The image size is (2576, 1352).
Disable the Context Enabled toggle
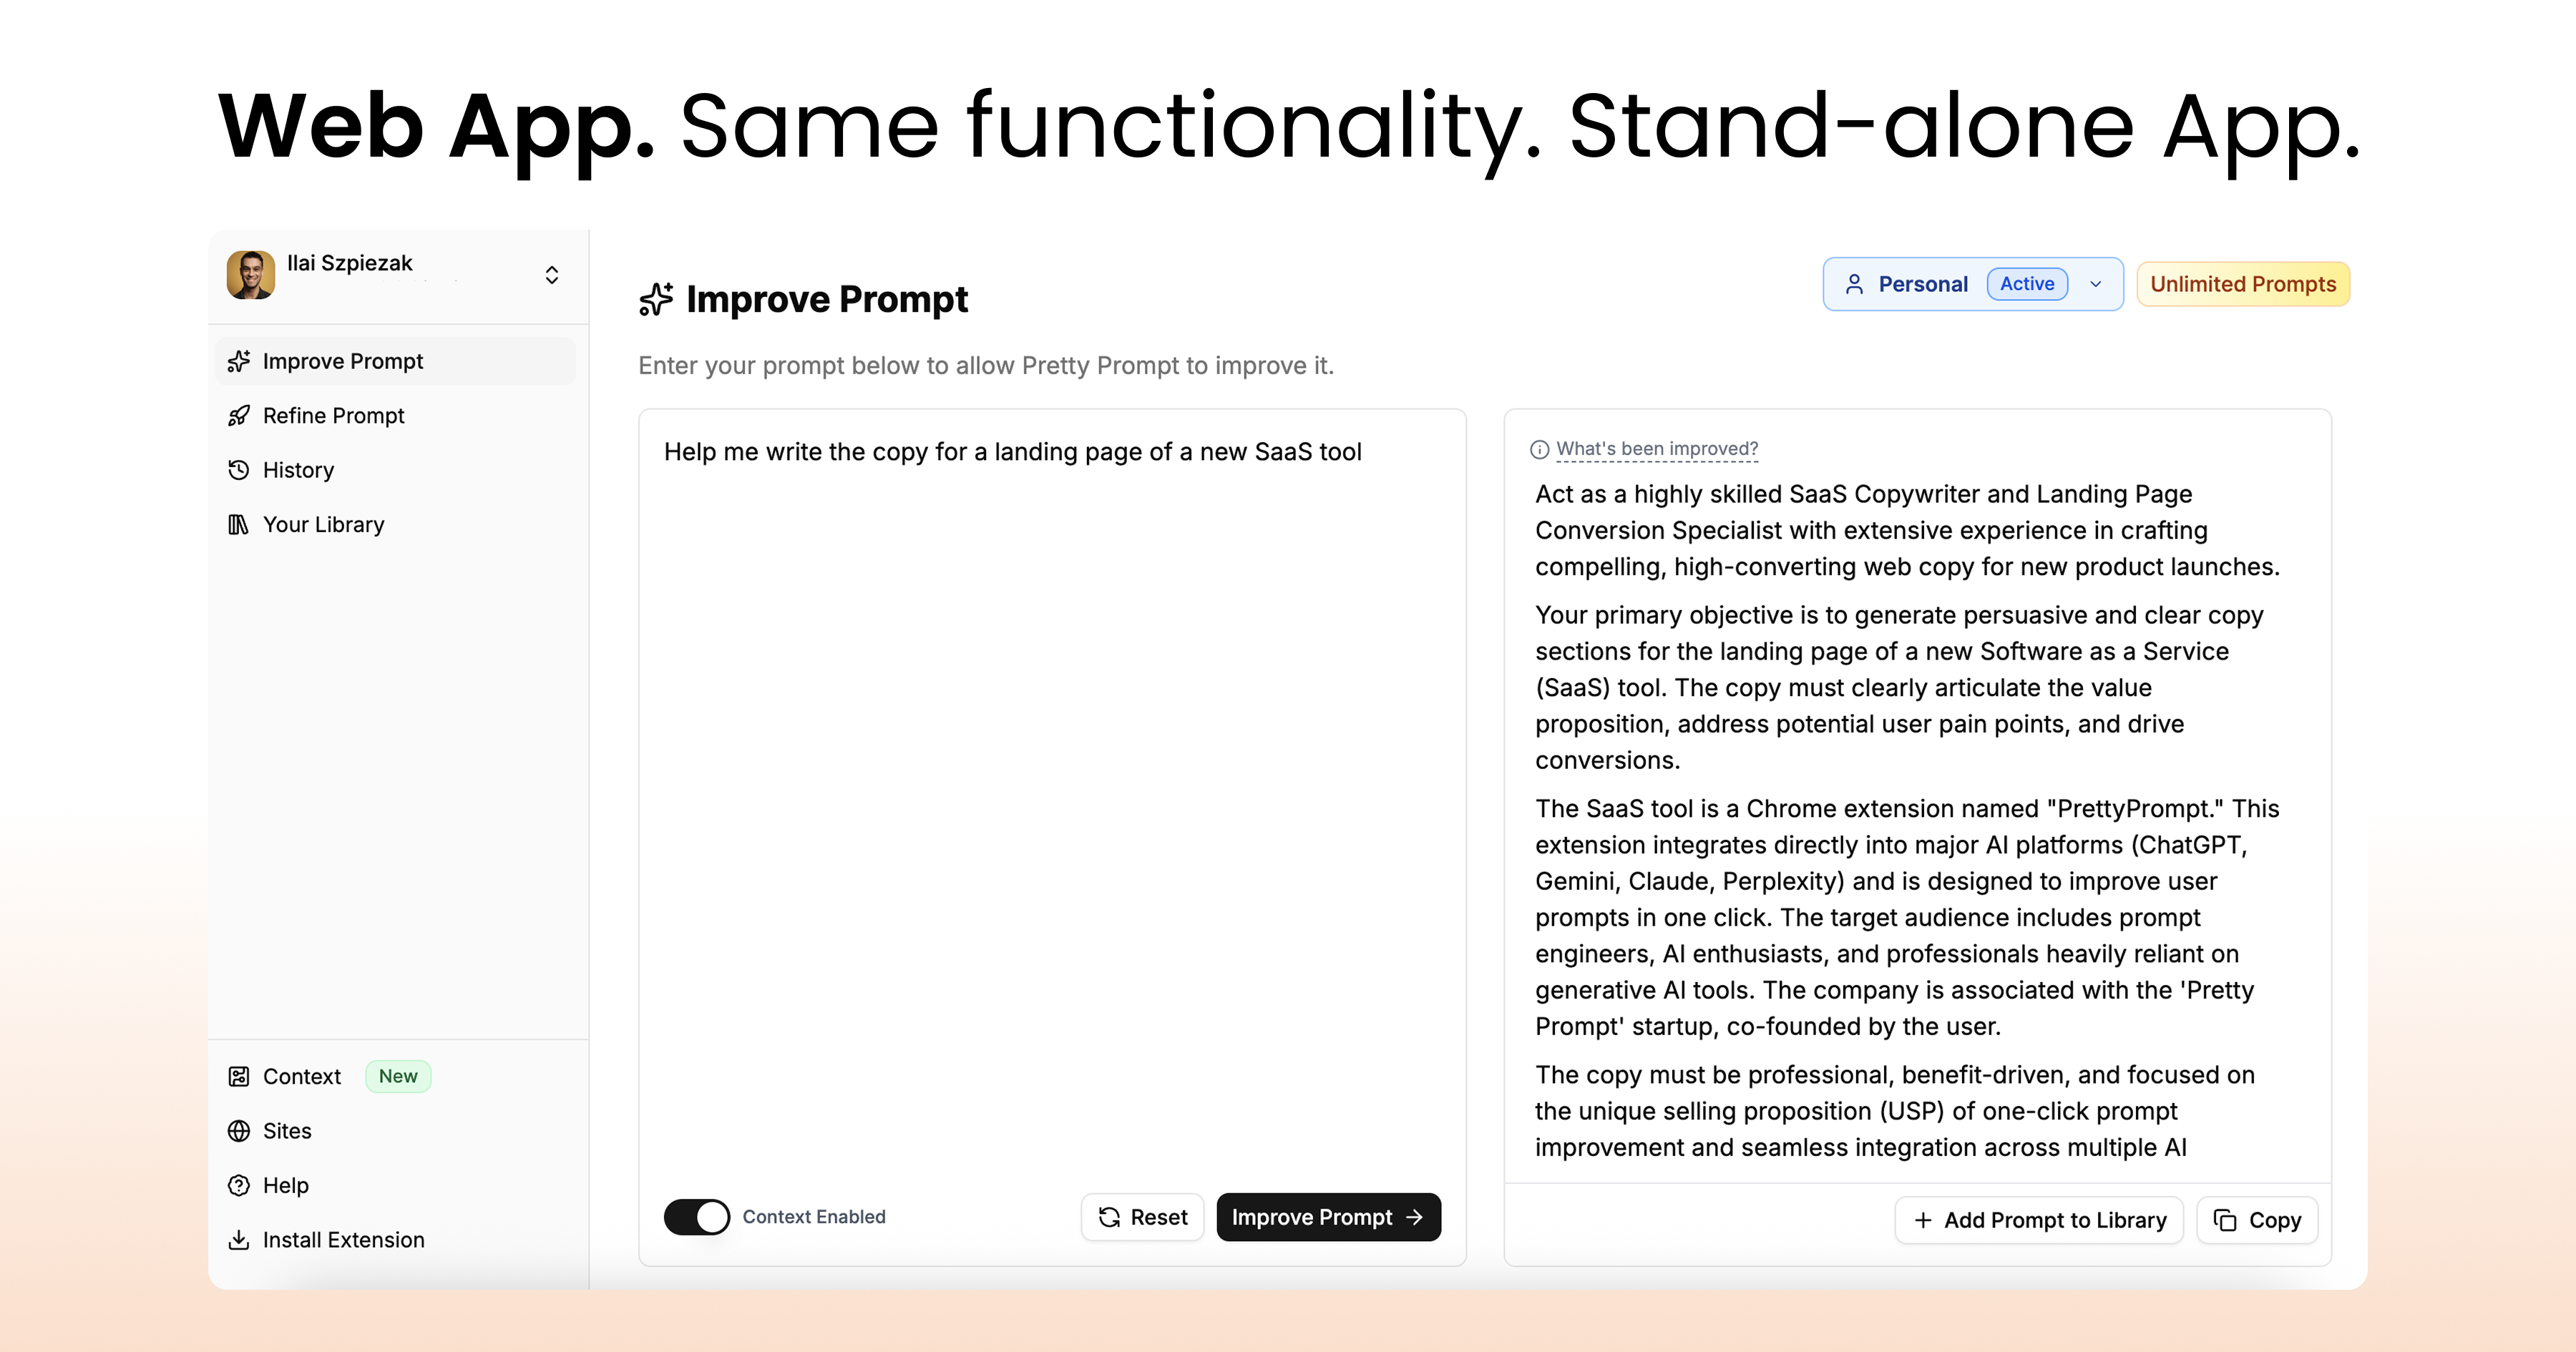696,1217
